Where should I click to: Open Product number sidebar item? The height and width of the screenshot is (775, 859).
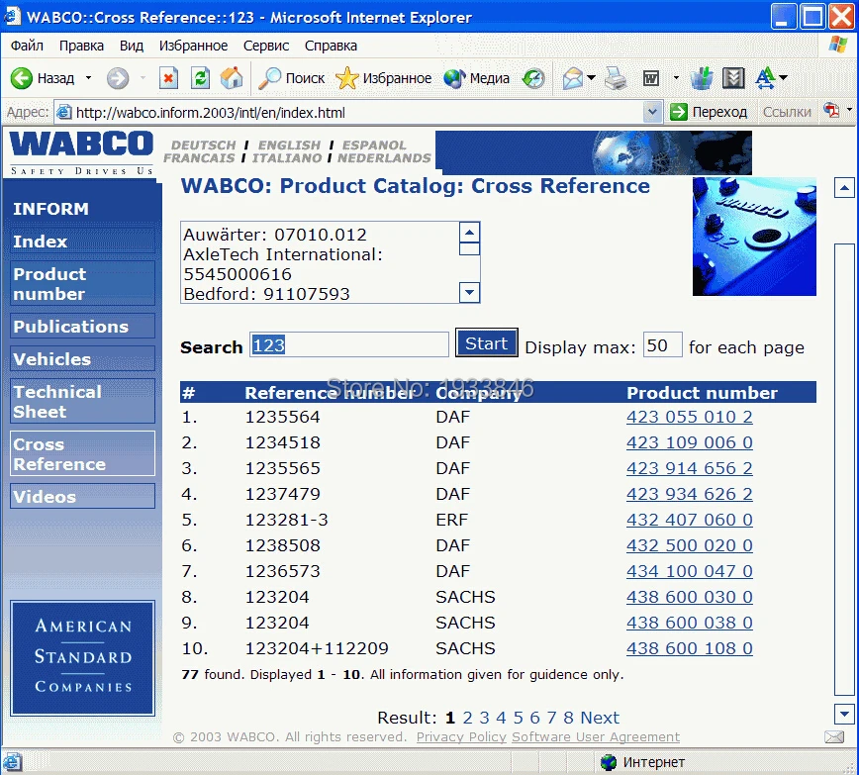point(82,283)
